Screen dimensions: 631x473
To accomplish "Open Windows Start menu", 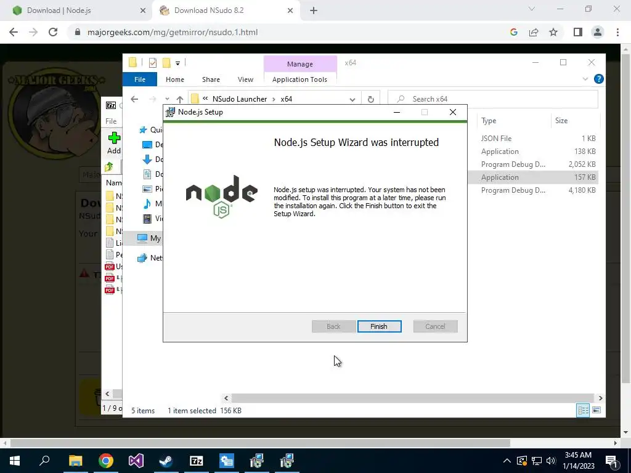I will (x=15, y=461).
